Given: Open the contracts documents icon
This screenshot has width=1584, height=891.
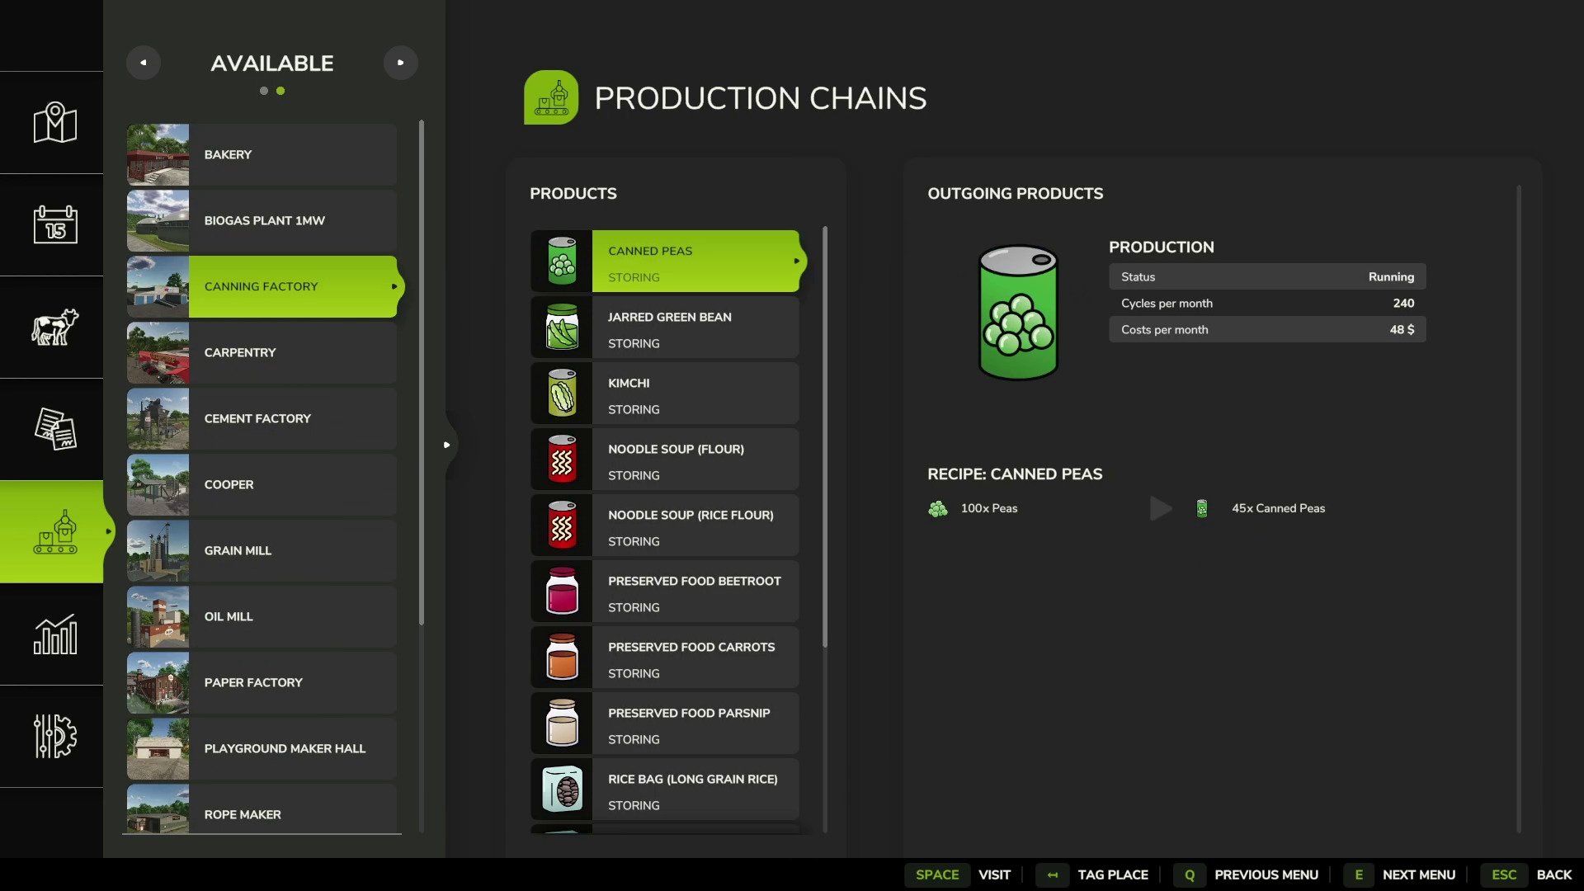Looking at the screenshot, I should click(54, 429).
